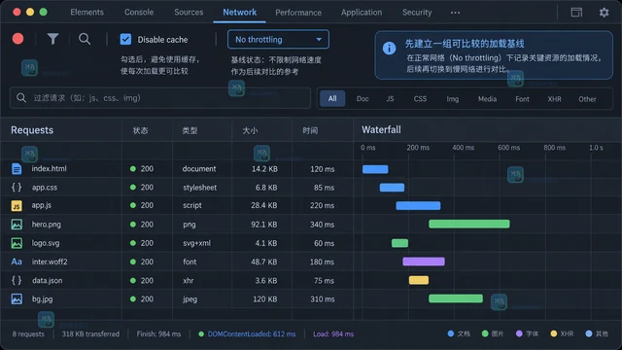Sort by the 状态 column header

pos(140,130)
